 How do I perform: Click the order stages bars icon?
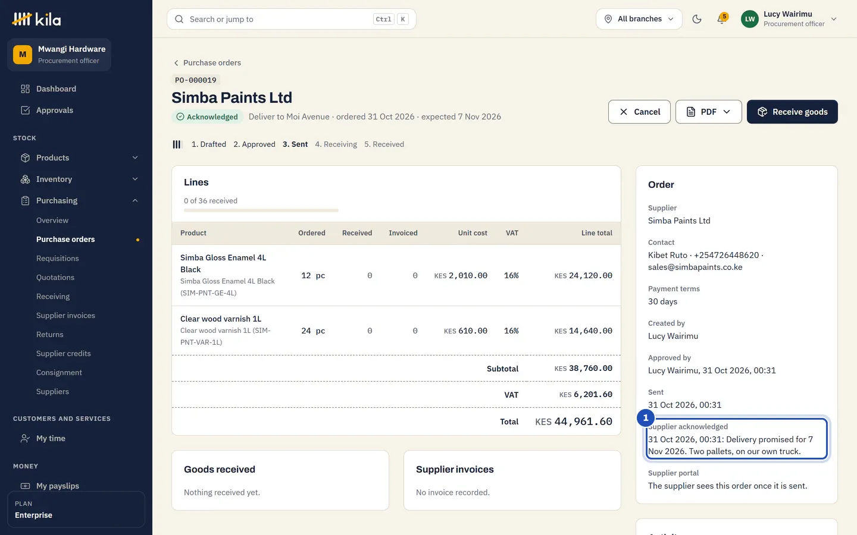tap(177, 144)
